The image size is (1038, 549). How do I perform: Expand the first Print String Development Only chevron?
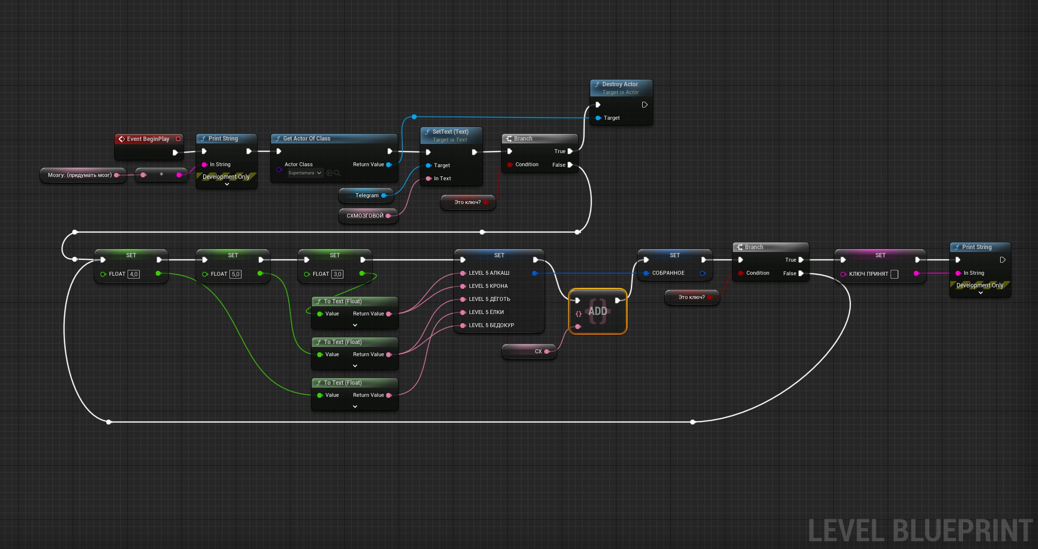(227, 184)
